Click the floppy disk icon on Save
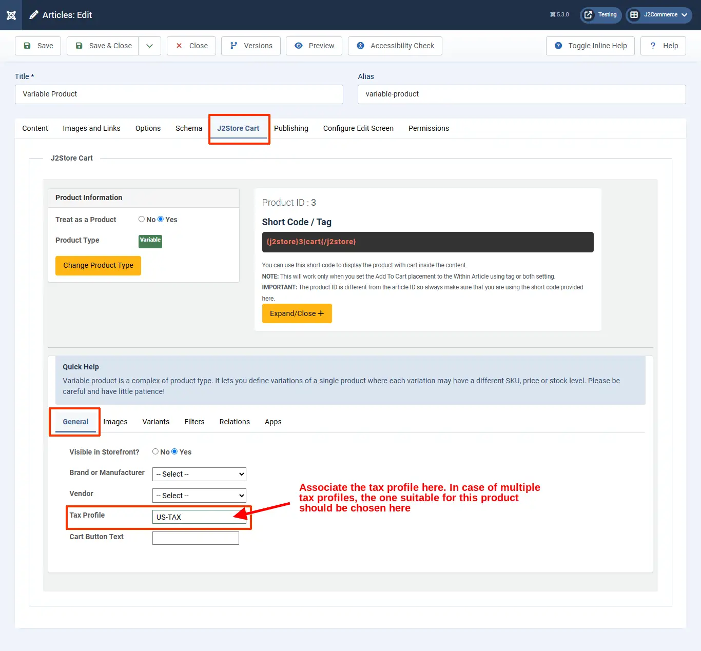This screenshot has height=651, width=701. coord(27,46)
